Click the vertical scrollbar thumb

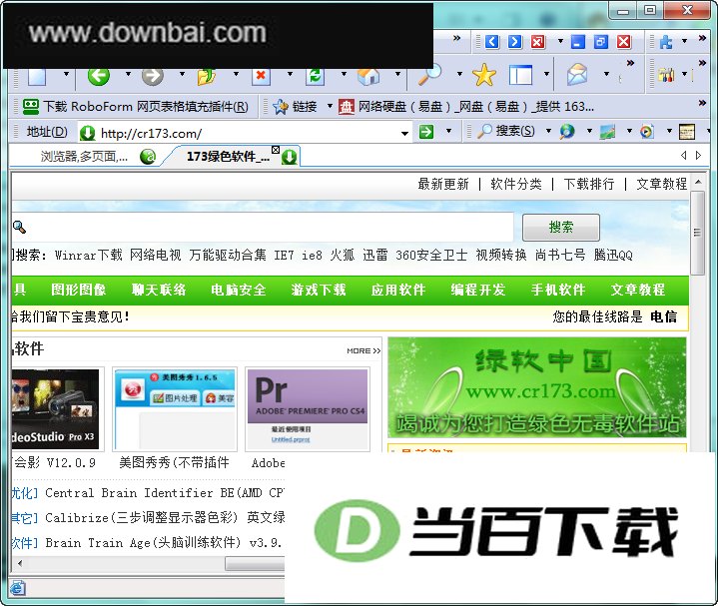pyautogui.click(x=697, y=233)
